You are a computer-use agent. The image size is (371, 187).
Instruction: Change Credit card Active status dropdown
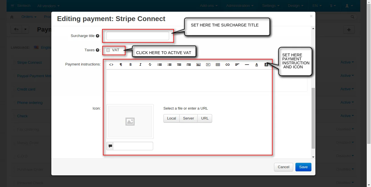pos(347,89)
